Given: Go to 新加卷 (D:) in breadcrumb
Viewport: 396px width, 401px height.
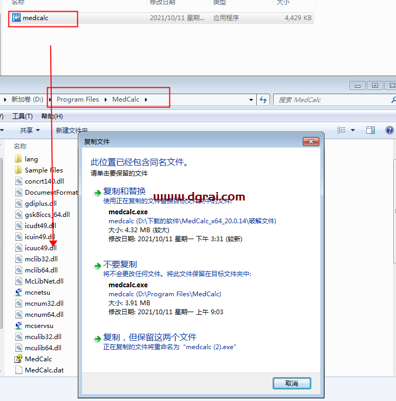Looking at the screenshot, I should pos(28,99).
